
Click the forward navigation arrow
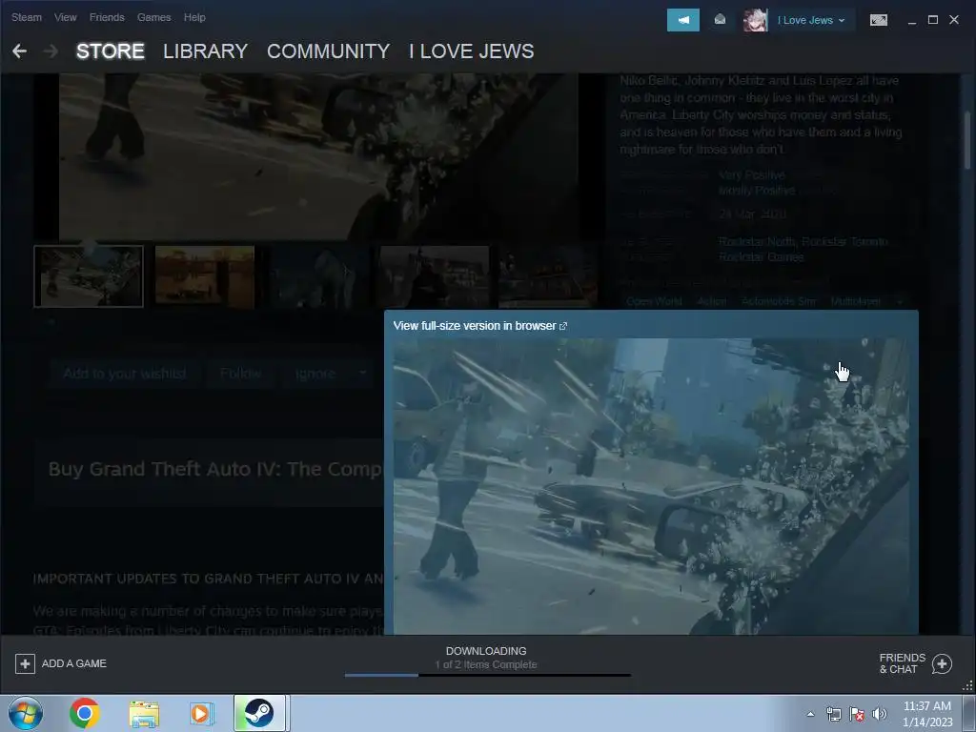tap(51, 51)
